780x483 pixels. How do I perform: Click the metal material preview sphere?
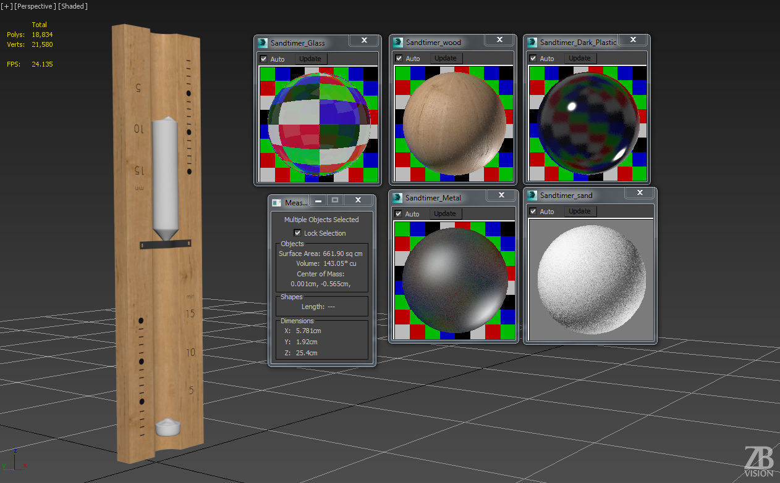[455, 281]
